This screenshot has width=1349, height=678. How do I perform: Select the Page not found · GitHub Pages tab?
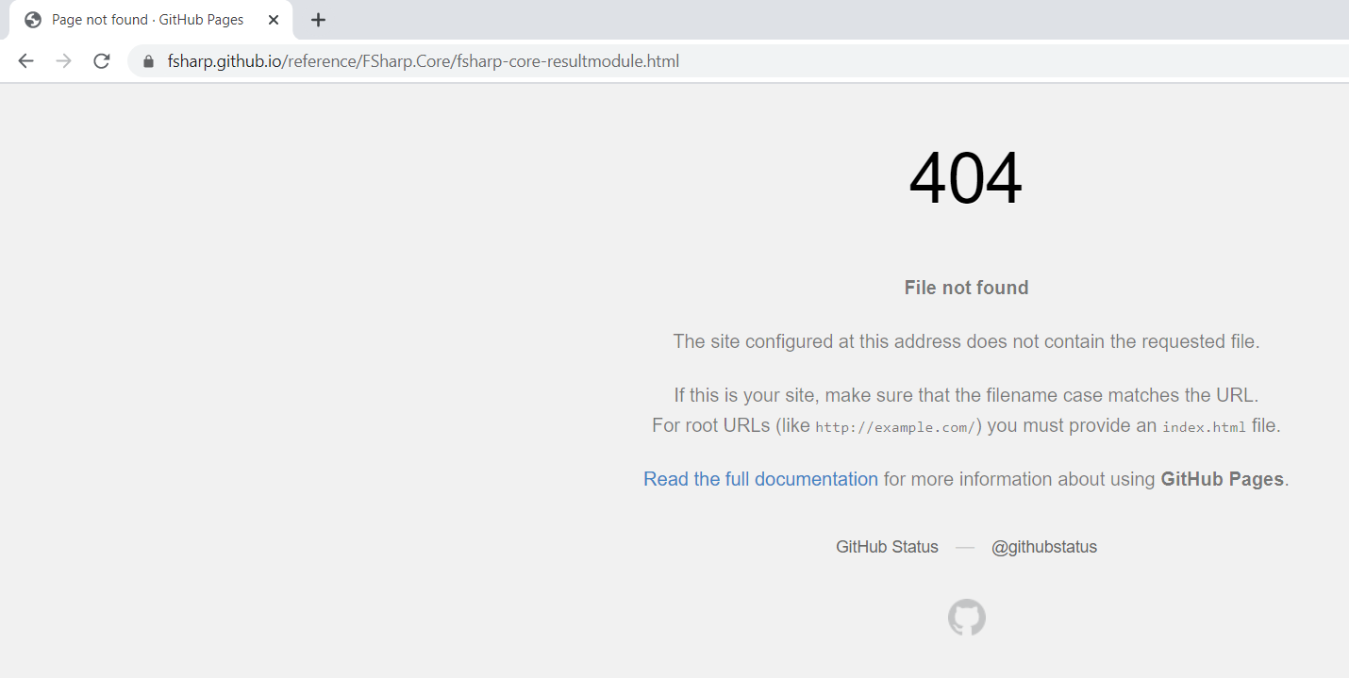point(150,20)
